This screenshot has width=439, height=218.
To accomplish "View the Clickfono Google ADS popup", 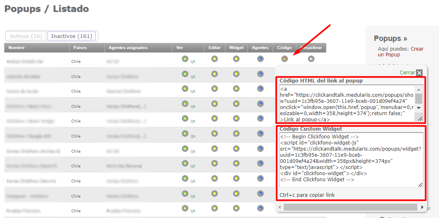I will pyautogui.click(x=185, y=133).
